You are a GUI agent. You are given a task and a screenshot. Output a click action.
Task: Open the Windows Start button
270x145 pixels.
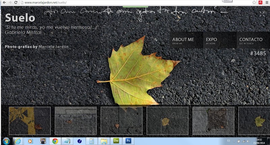tap(6, 141)
